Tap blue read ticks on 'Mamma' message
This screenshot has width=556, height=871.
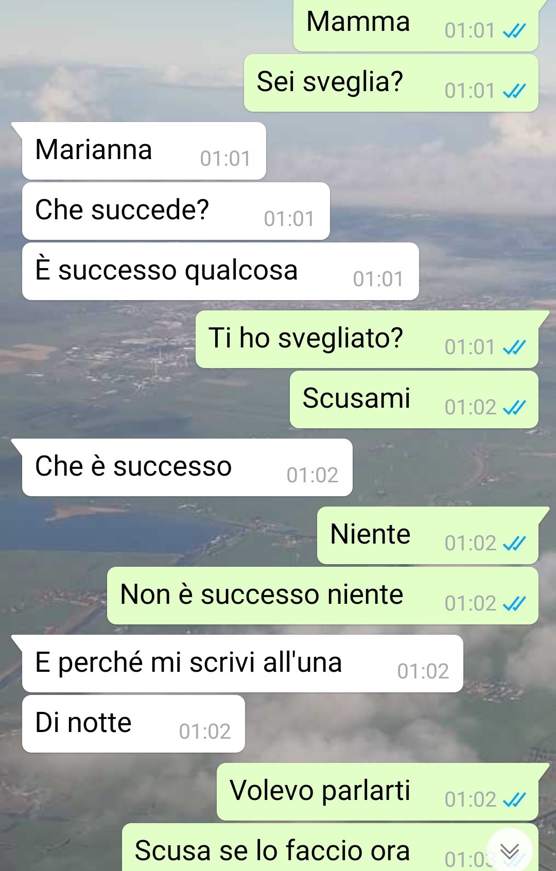(514, 31)
